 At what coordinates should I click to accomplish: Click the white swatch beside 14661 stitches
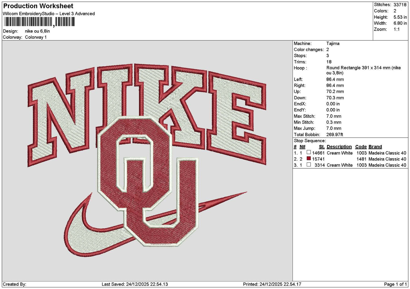click(x=308, y=153)
